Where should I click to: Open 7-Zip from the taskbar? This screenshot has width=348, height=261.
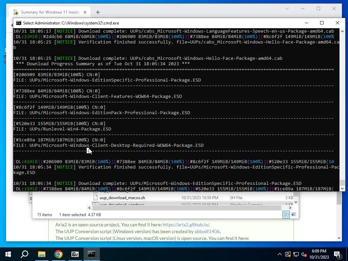75,254
